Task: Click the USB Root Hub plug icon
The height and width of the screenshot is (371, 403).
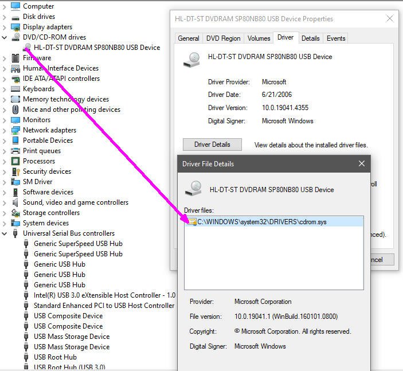Action: (x=26, y=357)
